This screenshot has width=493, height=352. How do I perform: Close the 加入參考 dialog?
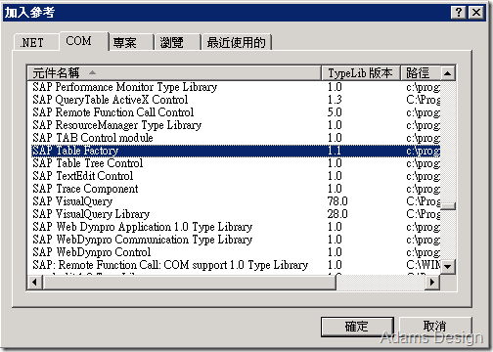point(476,13)
